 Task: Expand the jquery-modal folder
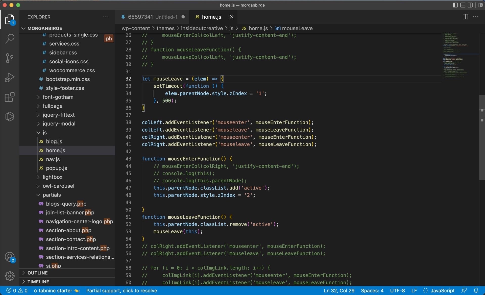(67, 124)
